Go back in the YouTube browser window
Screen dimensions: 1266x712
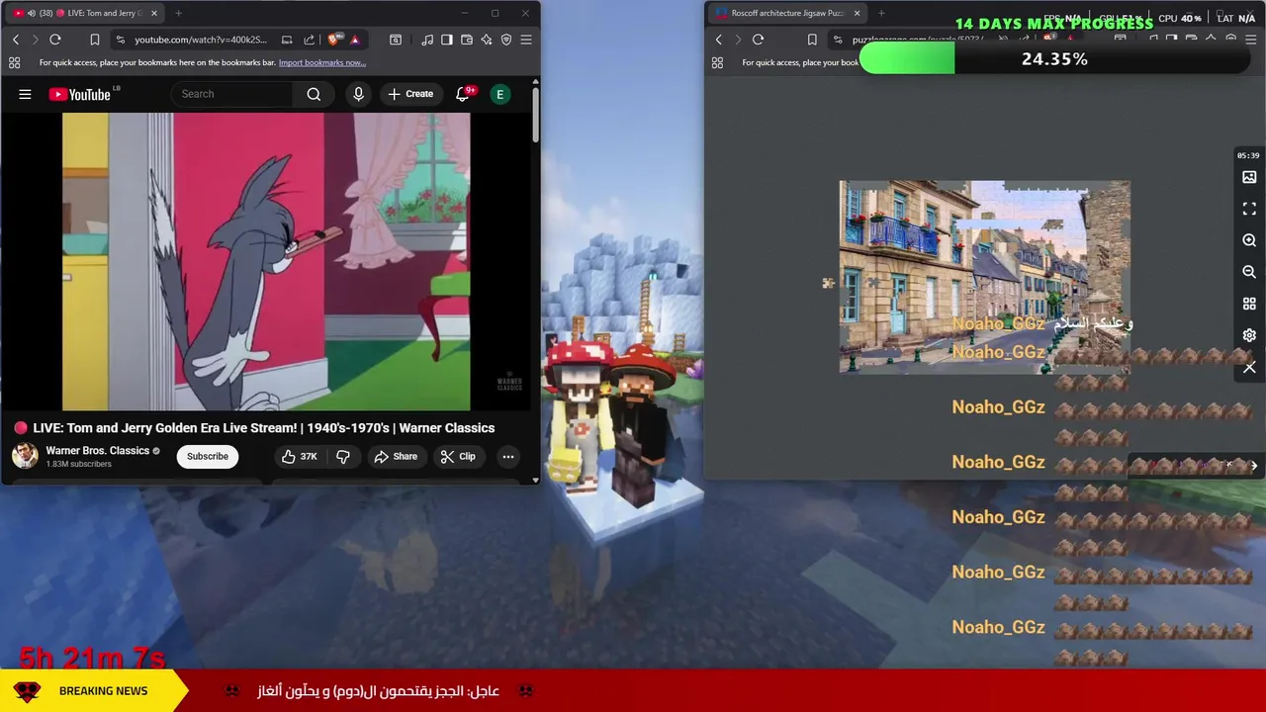click(x=16, y=40)
